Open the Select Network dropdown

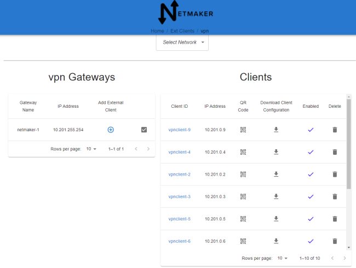[182, 42]
